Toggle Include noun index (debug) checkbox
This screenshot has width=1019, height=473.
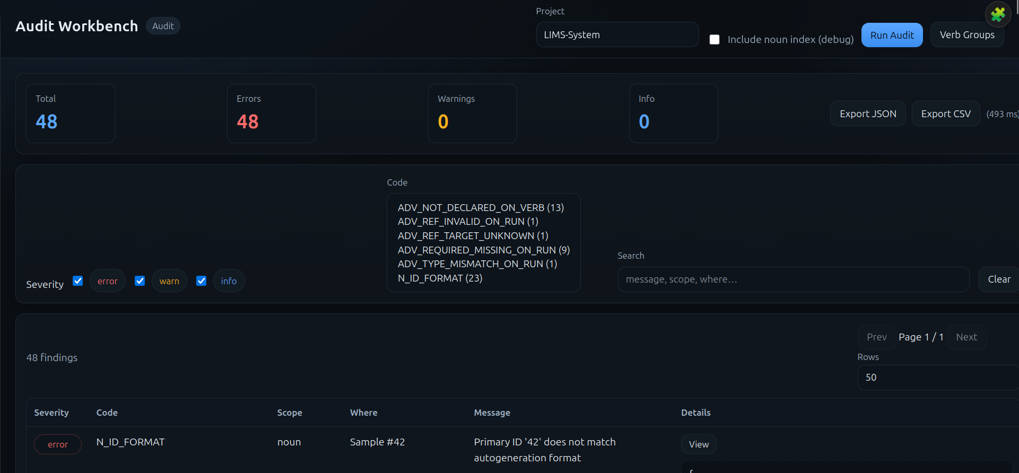(x=715, y=39)
